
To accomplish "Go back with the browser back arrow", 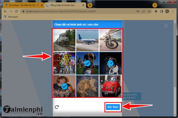I will pyautogui.click(x=5, y=11).
